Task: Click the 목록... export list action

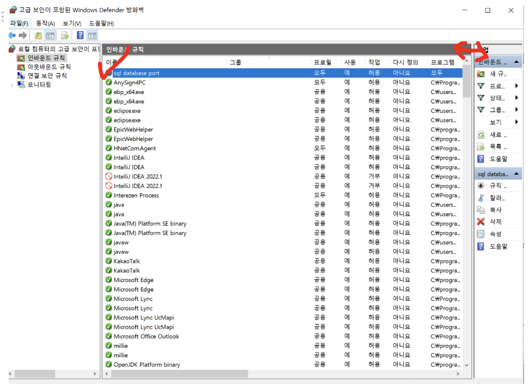Action: (x=497, y=146)
